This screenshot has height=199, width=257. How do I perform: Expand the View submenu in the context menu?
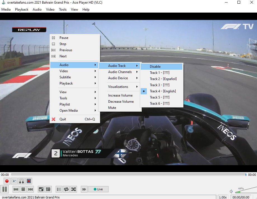pos(75,92)
